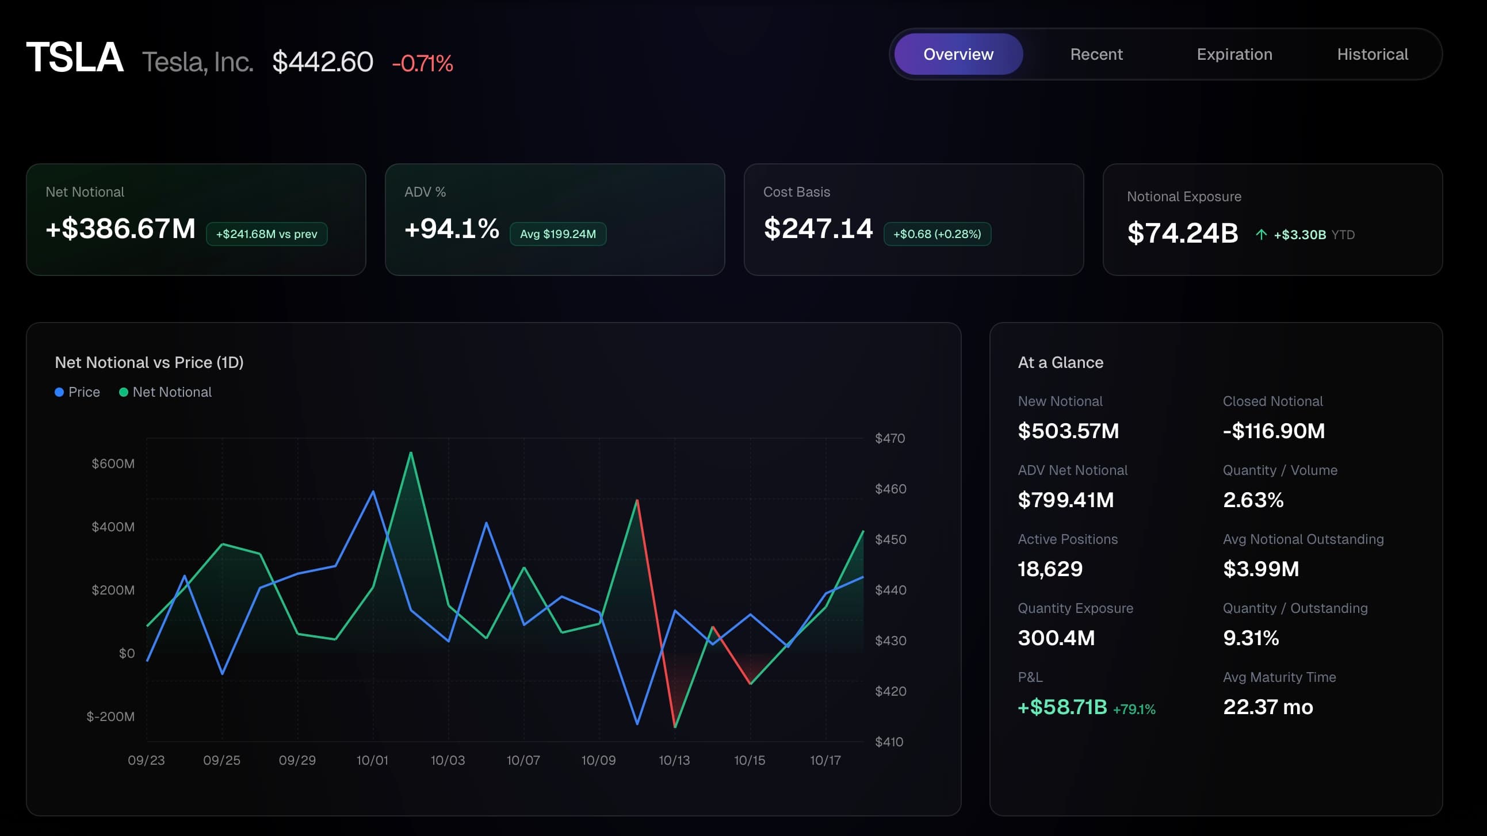
Task: Click the Avg $199.24M badge
Action: [557, 234]
